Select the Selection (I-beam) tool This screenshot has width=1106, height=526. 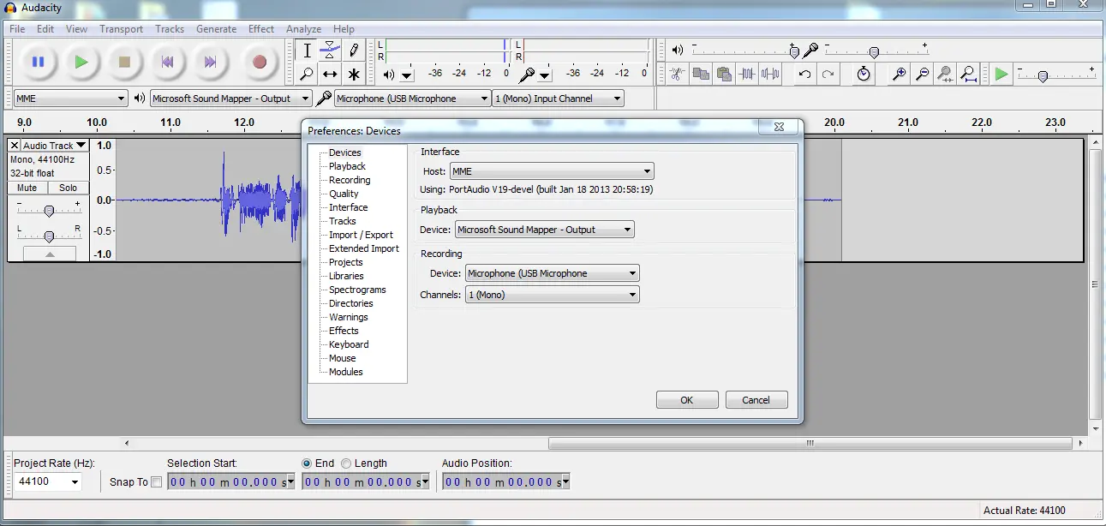(307, 51)
